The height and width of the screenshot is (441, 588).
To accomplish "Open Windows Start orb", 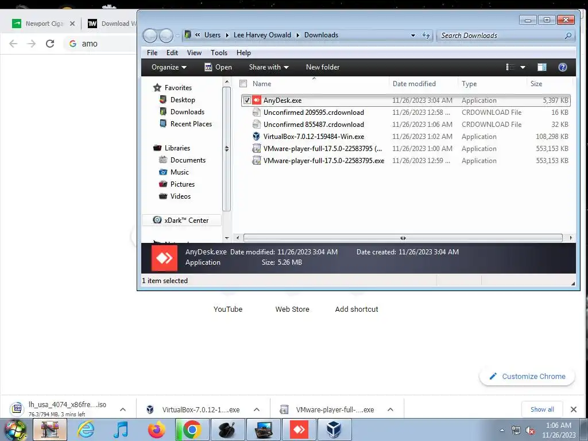I will [x=16, y=430].
